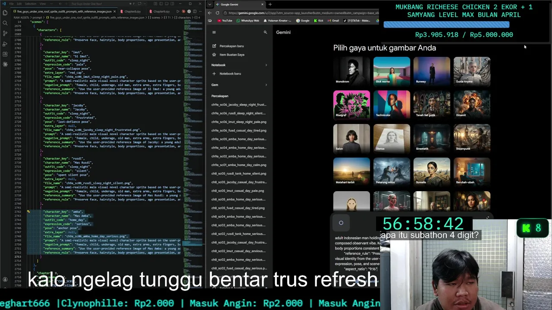The height and width of the screenshot is (310, 552).
Task: Open a new Chrome tab with plus button
Action: [x=270, y=4]
